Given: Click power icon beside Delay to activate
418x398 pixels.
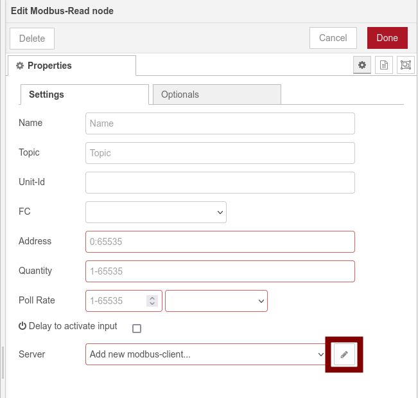Looking at the screenshot, I should (22, 326).
